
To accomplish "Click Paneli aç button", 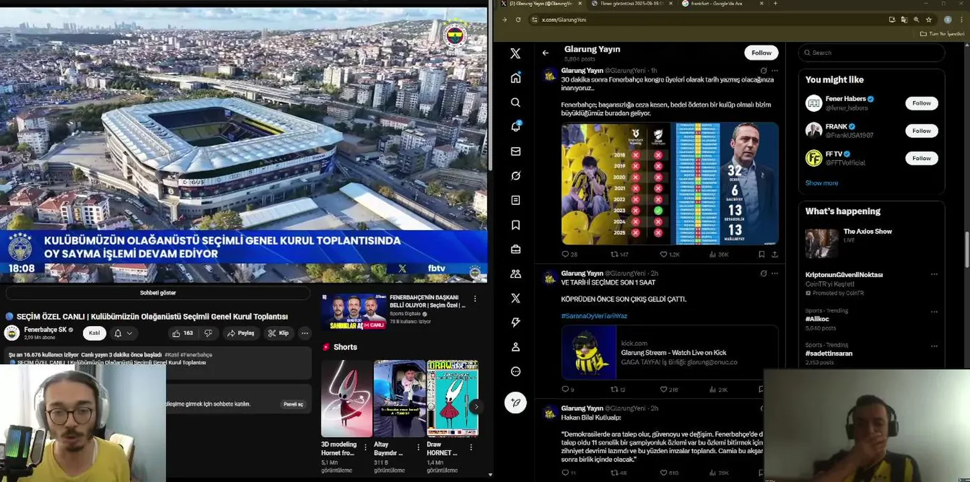I will [x=293, y=404].
